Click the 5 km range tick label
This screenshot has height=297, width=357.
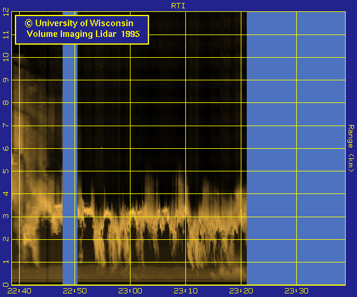[x=6, y=171]
